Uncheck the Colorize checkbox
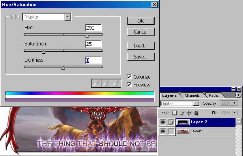This screenshot has width=243, height=156. pyautogui.click(x=129, y=77)
